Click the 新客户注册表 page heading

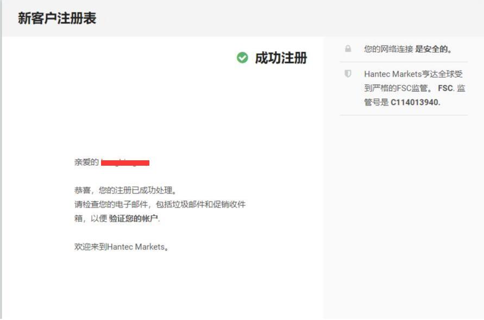(57, 18)
